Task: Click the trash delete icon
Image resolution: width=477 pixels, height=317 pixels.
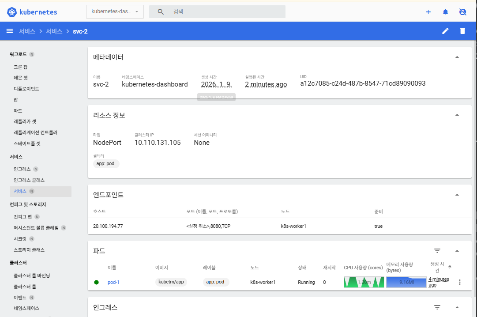Action: point(462,31)
